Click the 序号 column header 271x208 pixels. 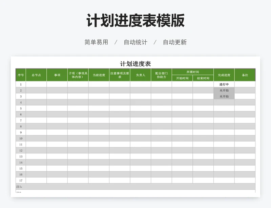click(x=21, y=75)
